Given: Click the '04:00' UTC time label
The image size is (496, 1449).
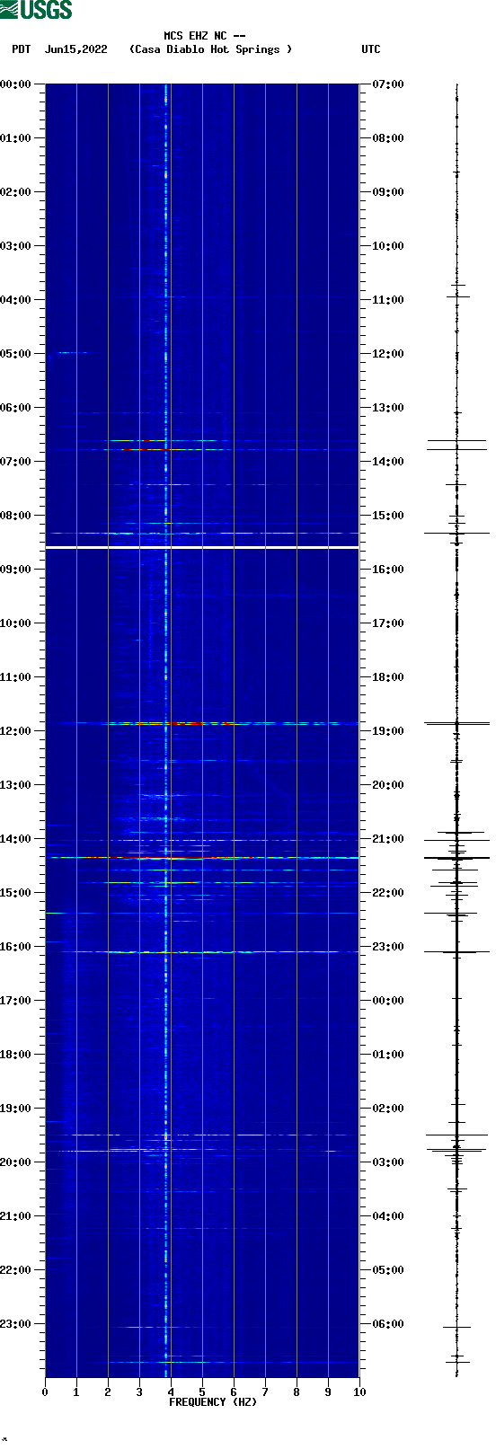Looking at the screenshot, I should (x=388, y=1216).
